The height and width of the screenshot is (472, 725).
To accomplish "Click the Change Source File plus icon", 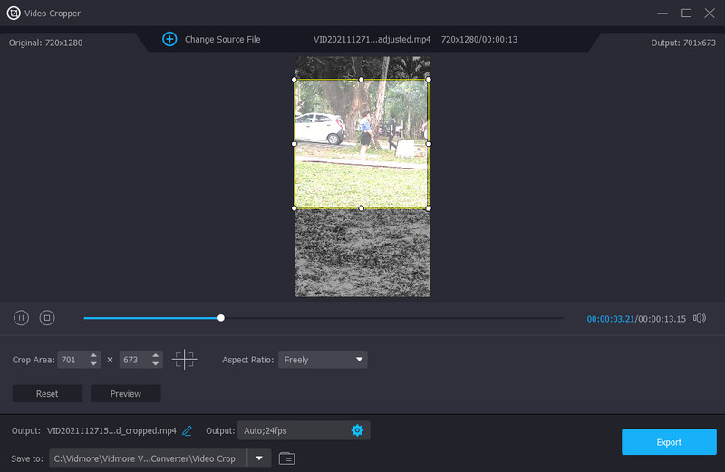I will click(x=169, y=39).
